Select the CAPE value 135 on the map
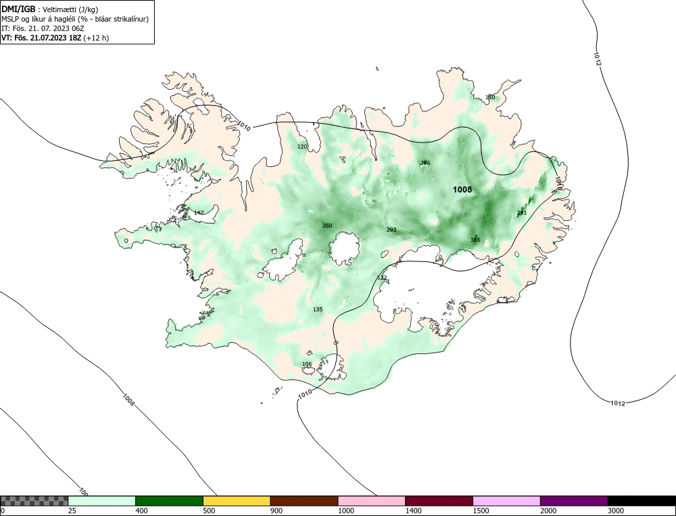This screenshot has height=516, width=676. tap(318, 310)
